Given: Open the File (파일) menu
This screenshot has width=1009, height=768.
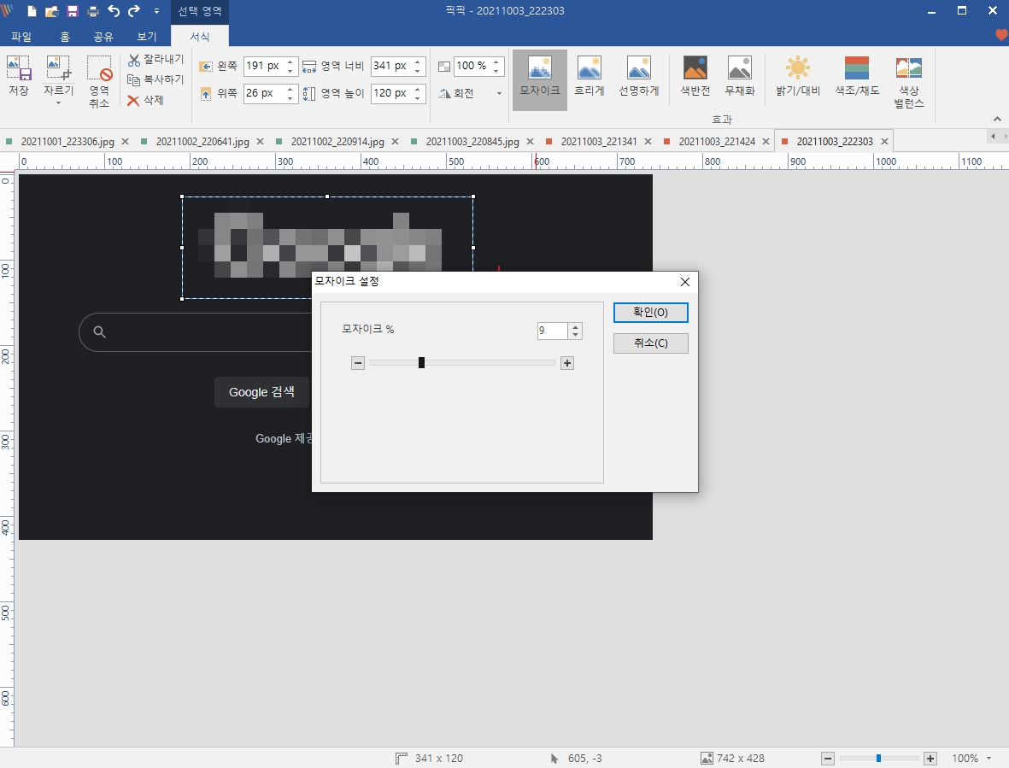Looking at the screenshot, I should click(x=21, y=37).
